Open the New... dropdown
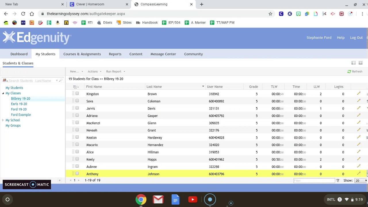 click(x=76, y=71)
